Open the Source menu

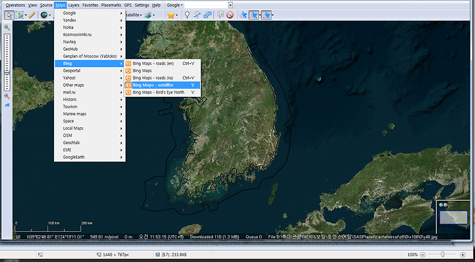tap(46, 5)
